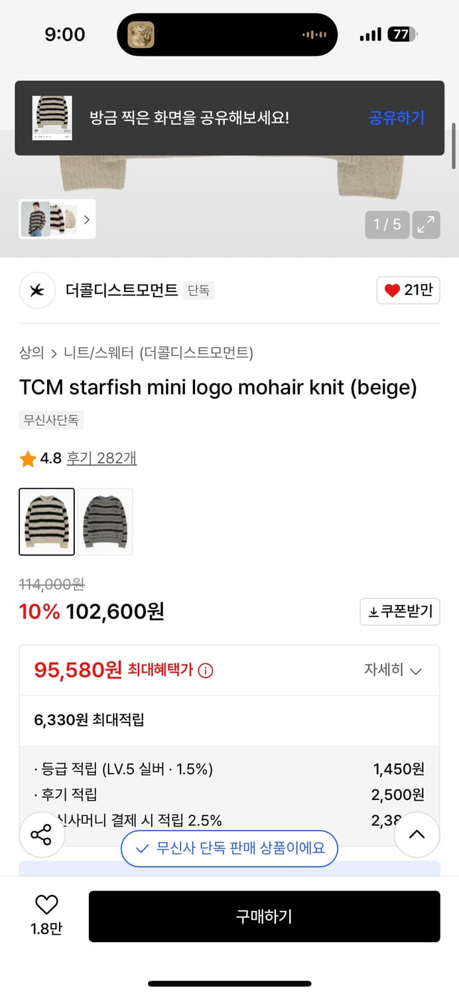
Task: Tap the 구매하기 purchase button
Action: point(265,916)
